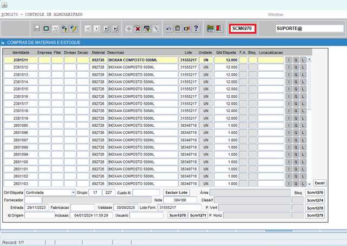The width and height of the screenshot is (347, 246).
Task: Click the empty Fabricacao field
Action: point(83,208)
